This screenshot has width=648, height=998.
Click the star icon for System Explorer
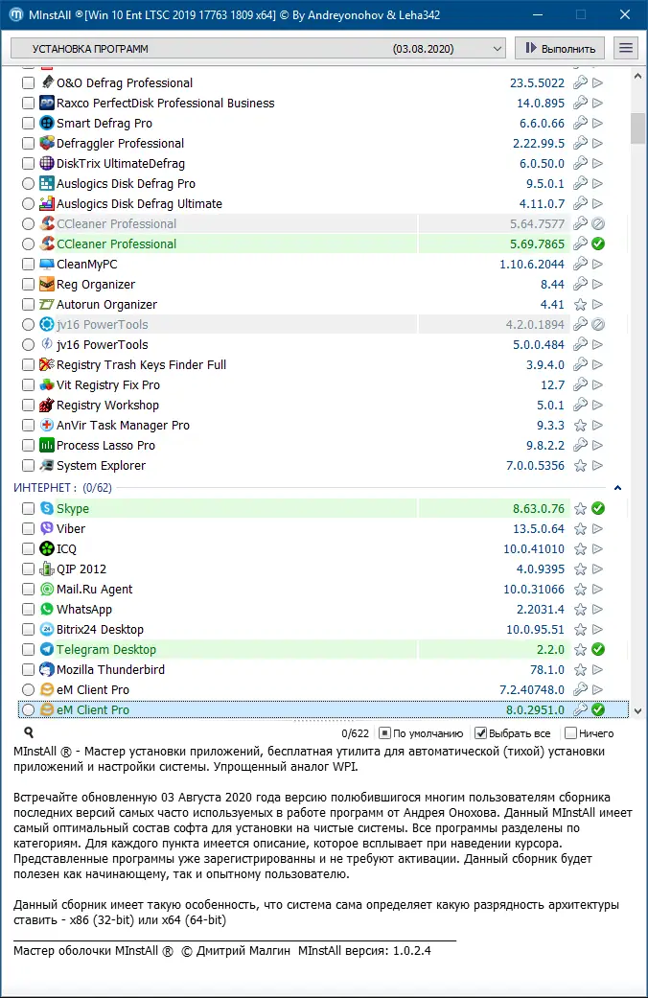tap(580, 466)
